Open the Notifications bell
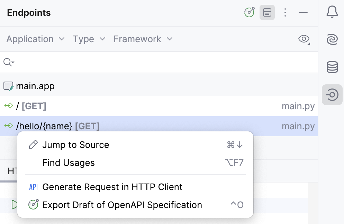 (332, 11)
